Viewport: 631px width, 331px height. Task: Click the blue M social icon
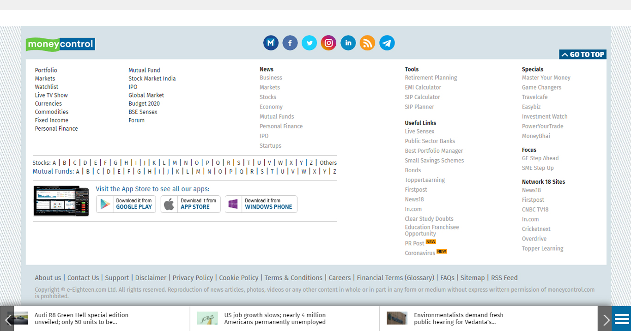(271, 43)
